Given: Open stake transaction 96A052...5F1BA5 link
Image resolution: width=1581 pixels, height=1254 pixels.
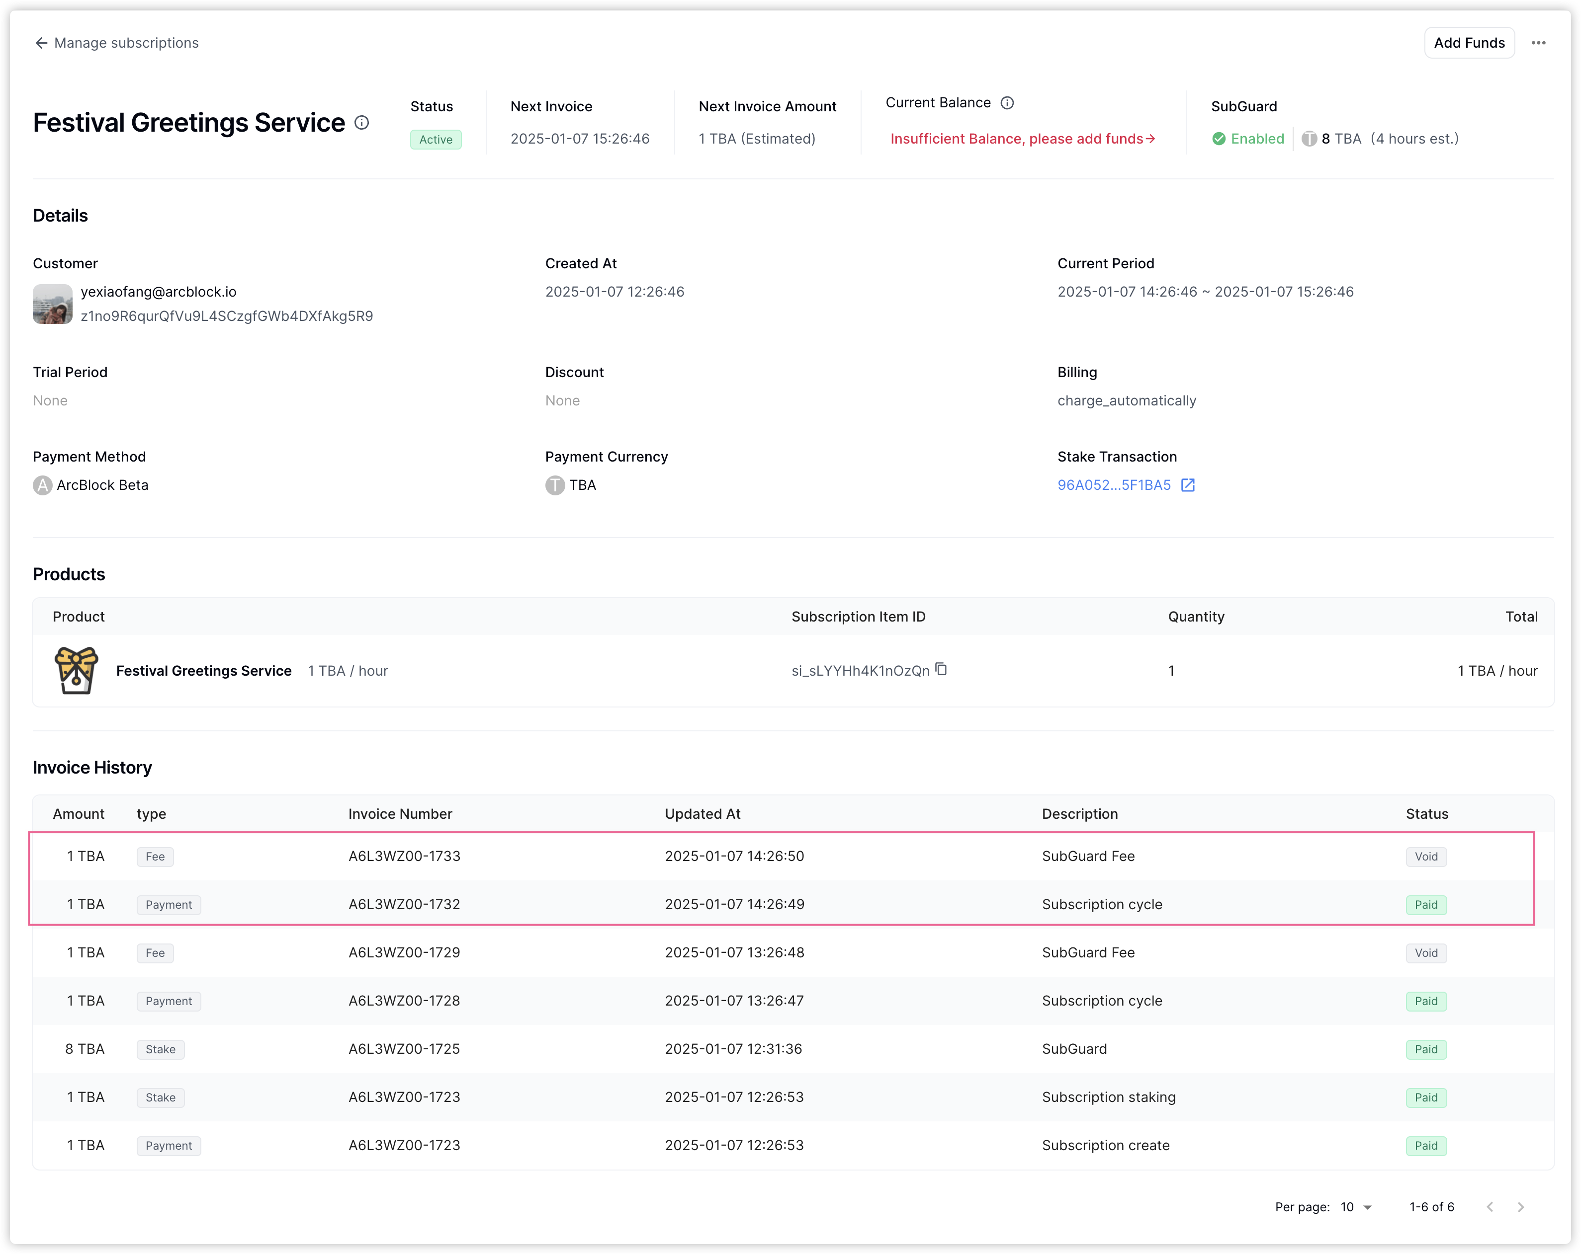Looking at the screenshot, I should pyautogui.click(x=1113, y=485).
